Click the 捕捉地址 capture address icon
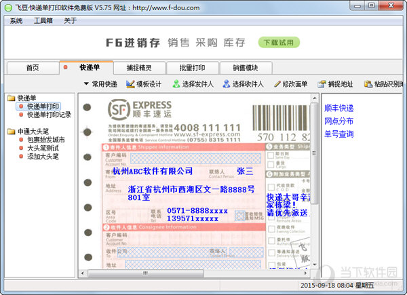The height and width of the screenshot is (295, 407). click(322, 84)
